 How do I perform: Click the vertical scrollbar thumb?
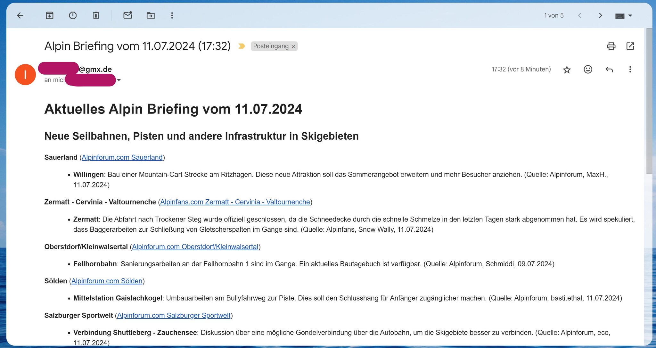[649, 101]
